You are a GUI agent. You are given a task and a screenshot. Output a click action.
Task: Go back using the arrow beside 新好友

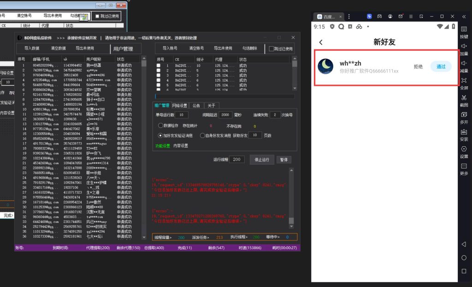click(x=321, y=42)
